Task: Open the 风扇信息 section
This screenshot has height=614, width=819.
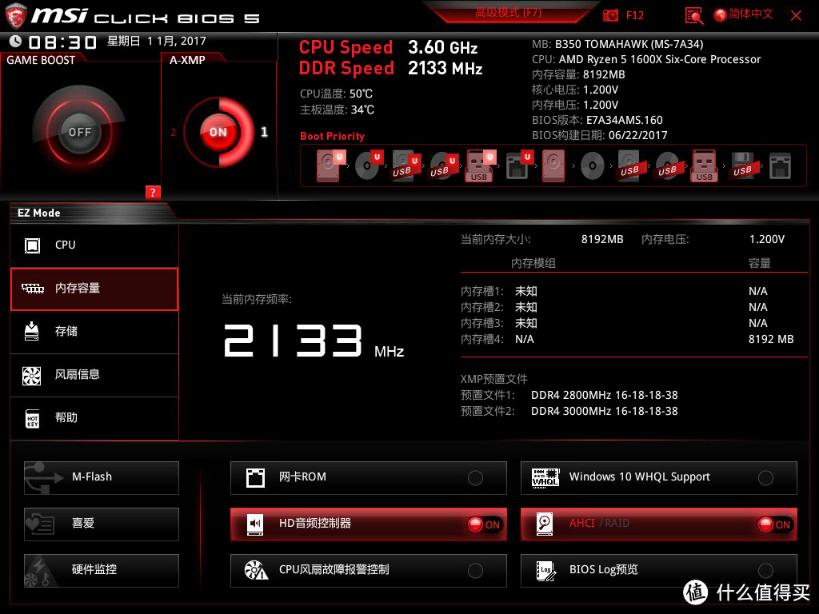Action: tap(94, 375)
